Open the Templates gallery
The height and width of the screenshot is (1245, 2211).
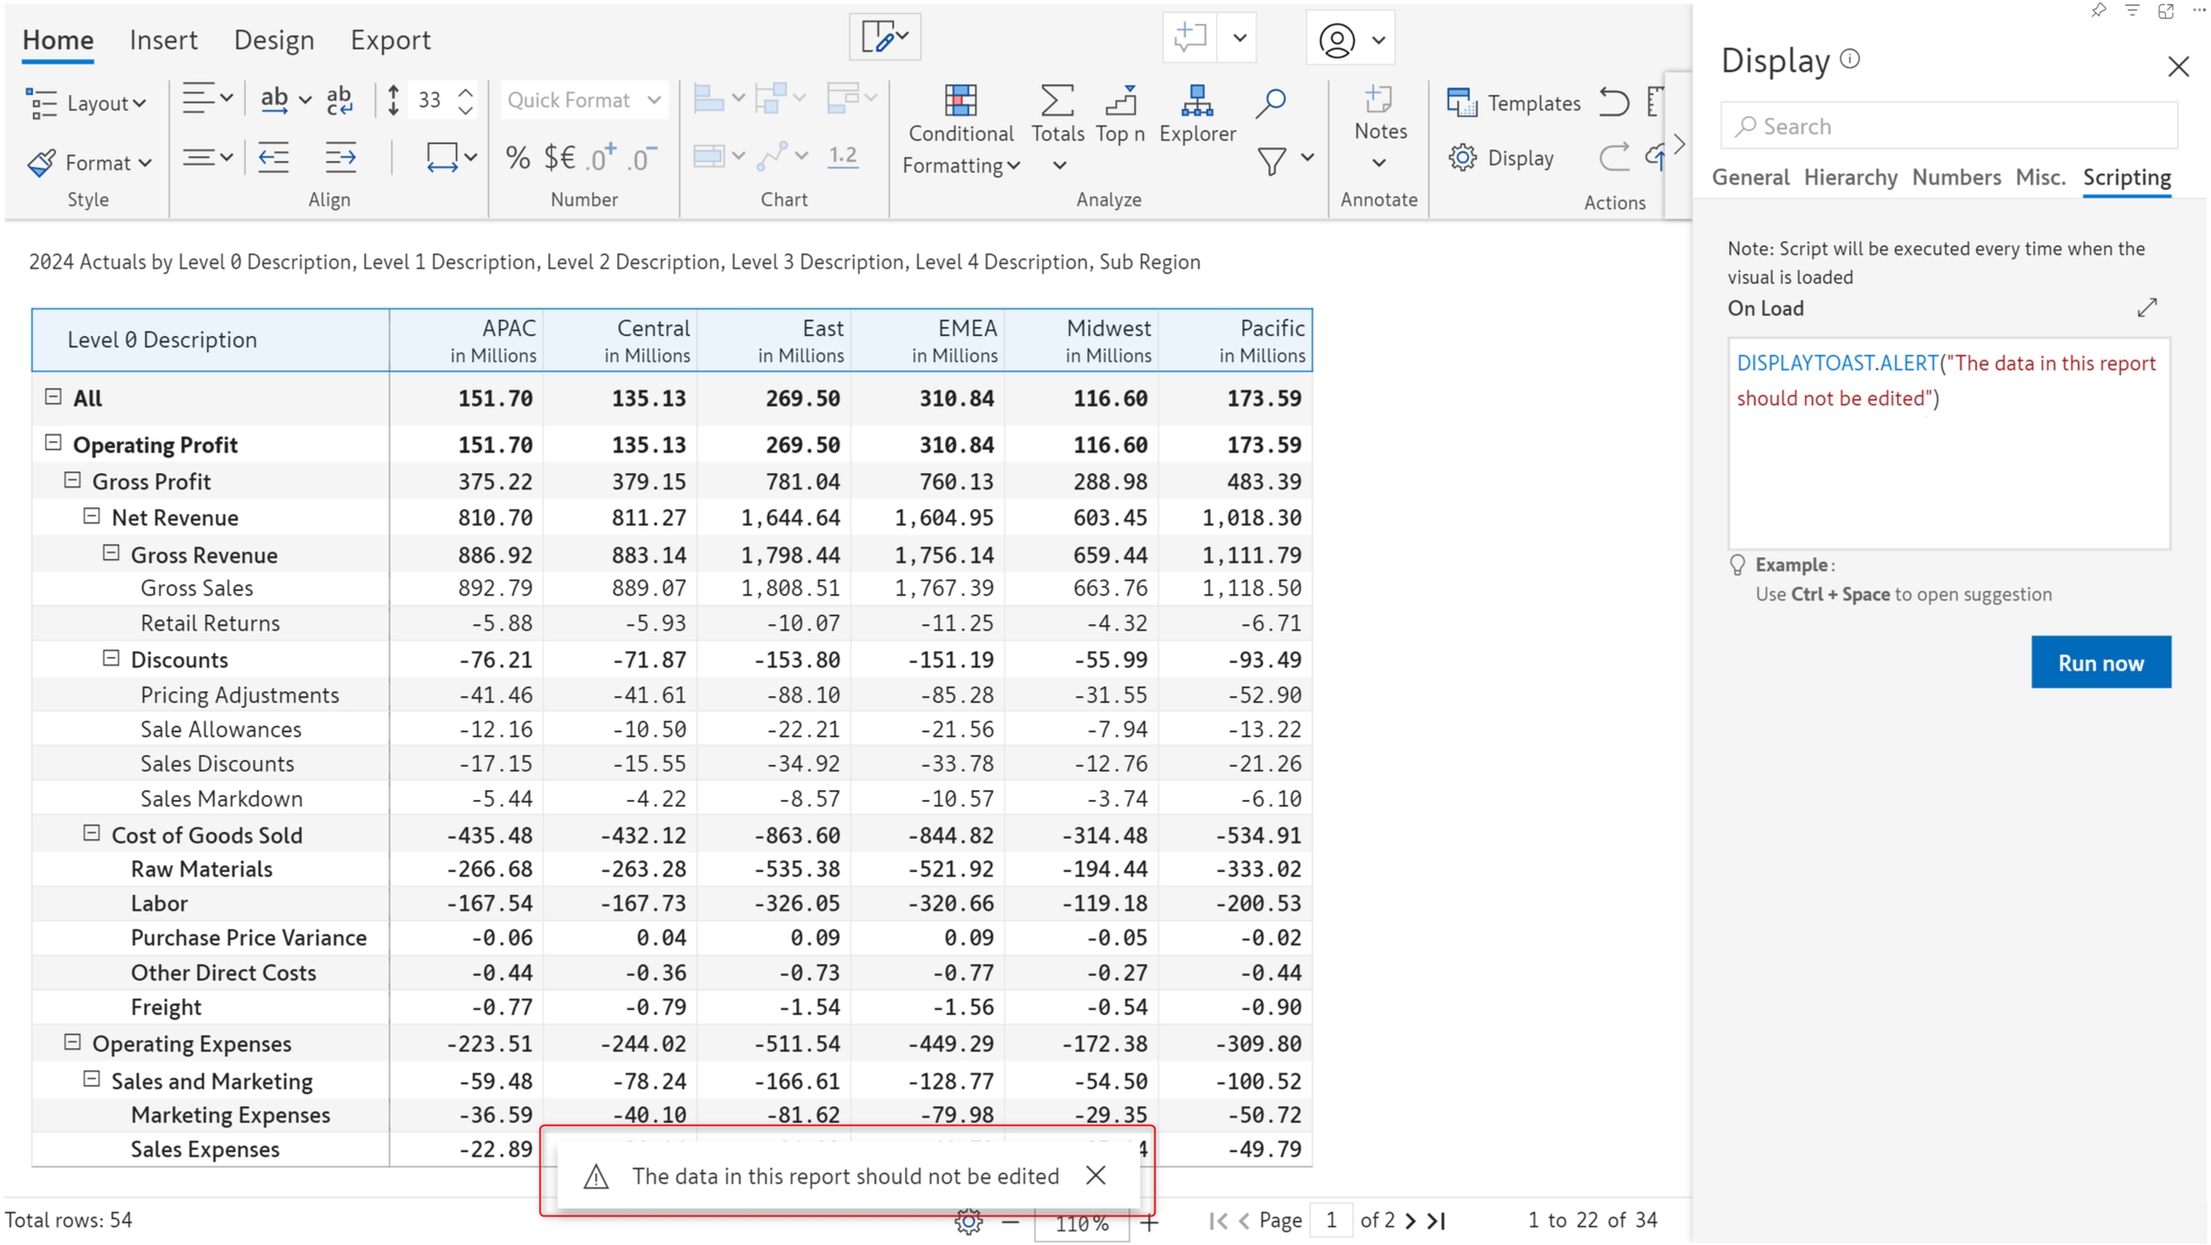tap(1514, 103)
